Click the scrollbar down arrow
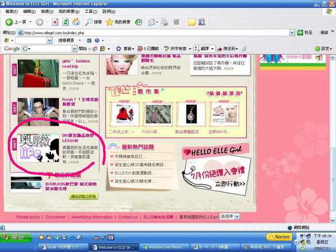Viewport: 336px width, 252px height. point(332,220)
